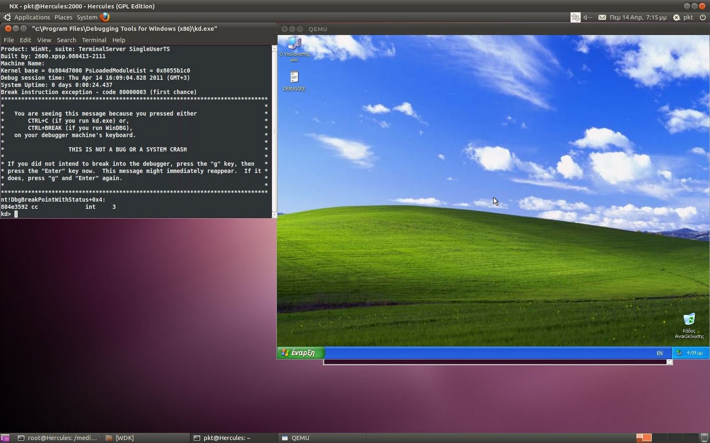Click the kd> prompt in terminal

(6, 214)
